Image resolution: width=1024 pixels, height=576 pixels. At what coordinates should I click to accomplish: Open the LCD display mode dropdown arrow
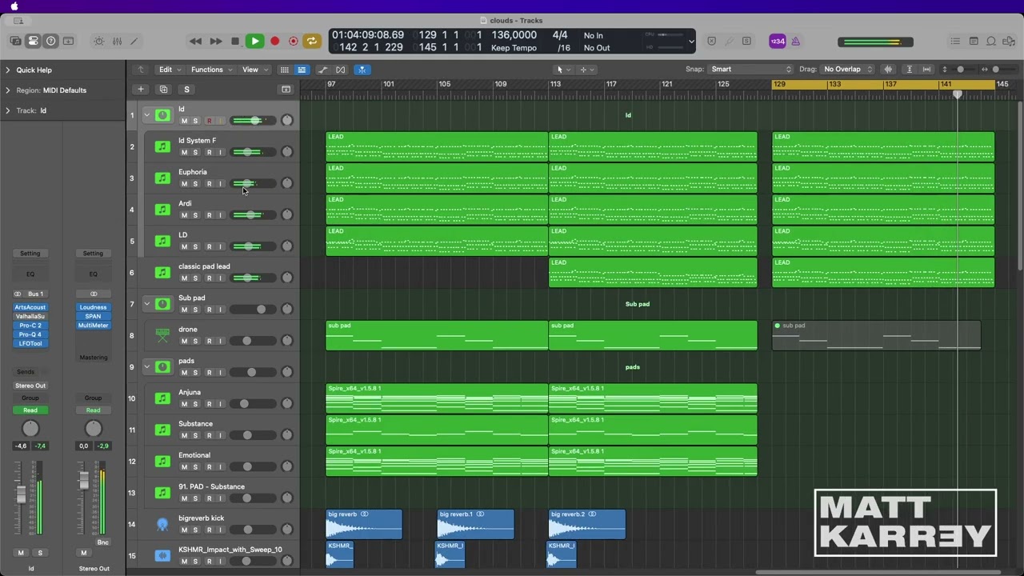tap(691, 41)
